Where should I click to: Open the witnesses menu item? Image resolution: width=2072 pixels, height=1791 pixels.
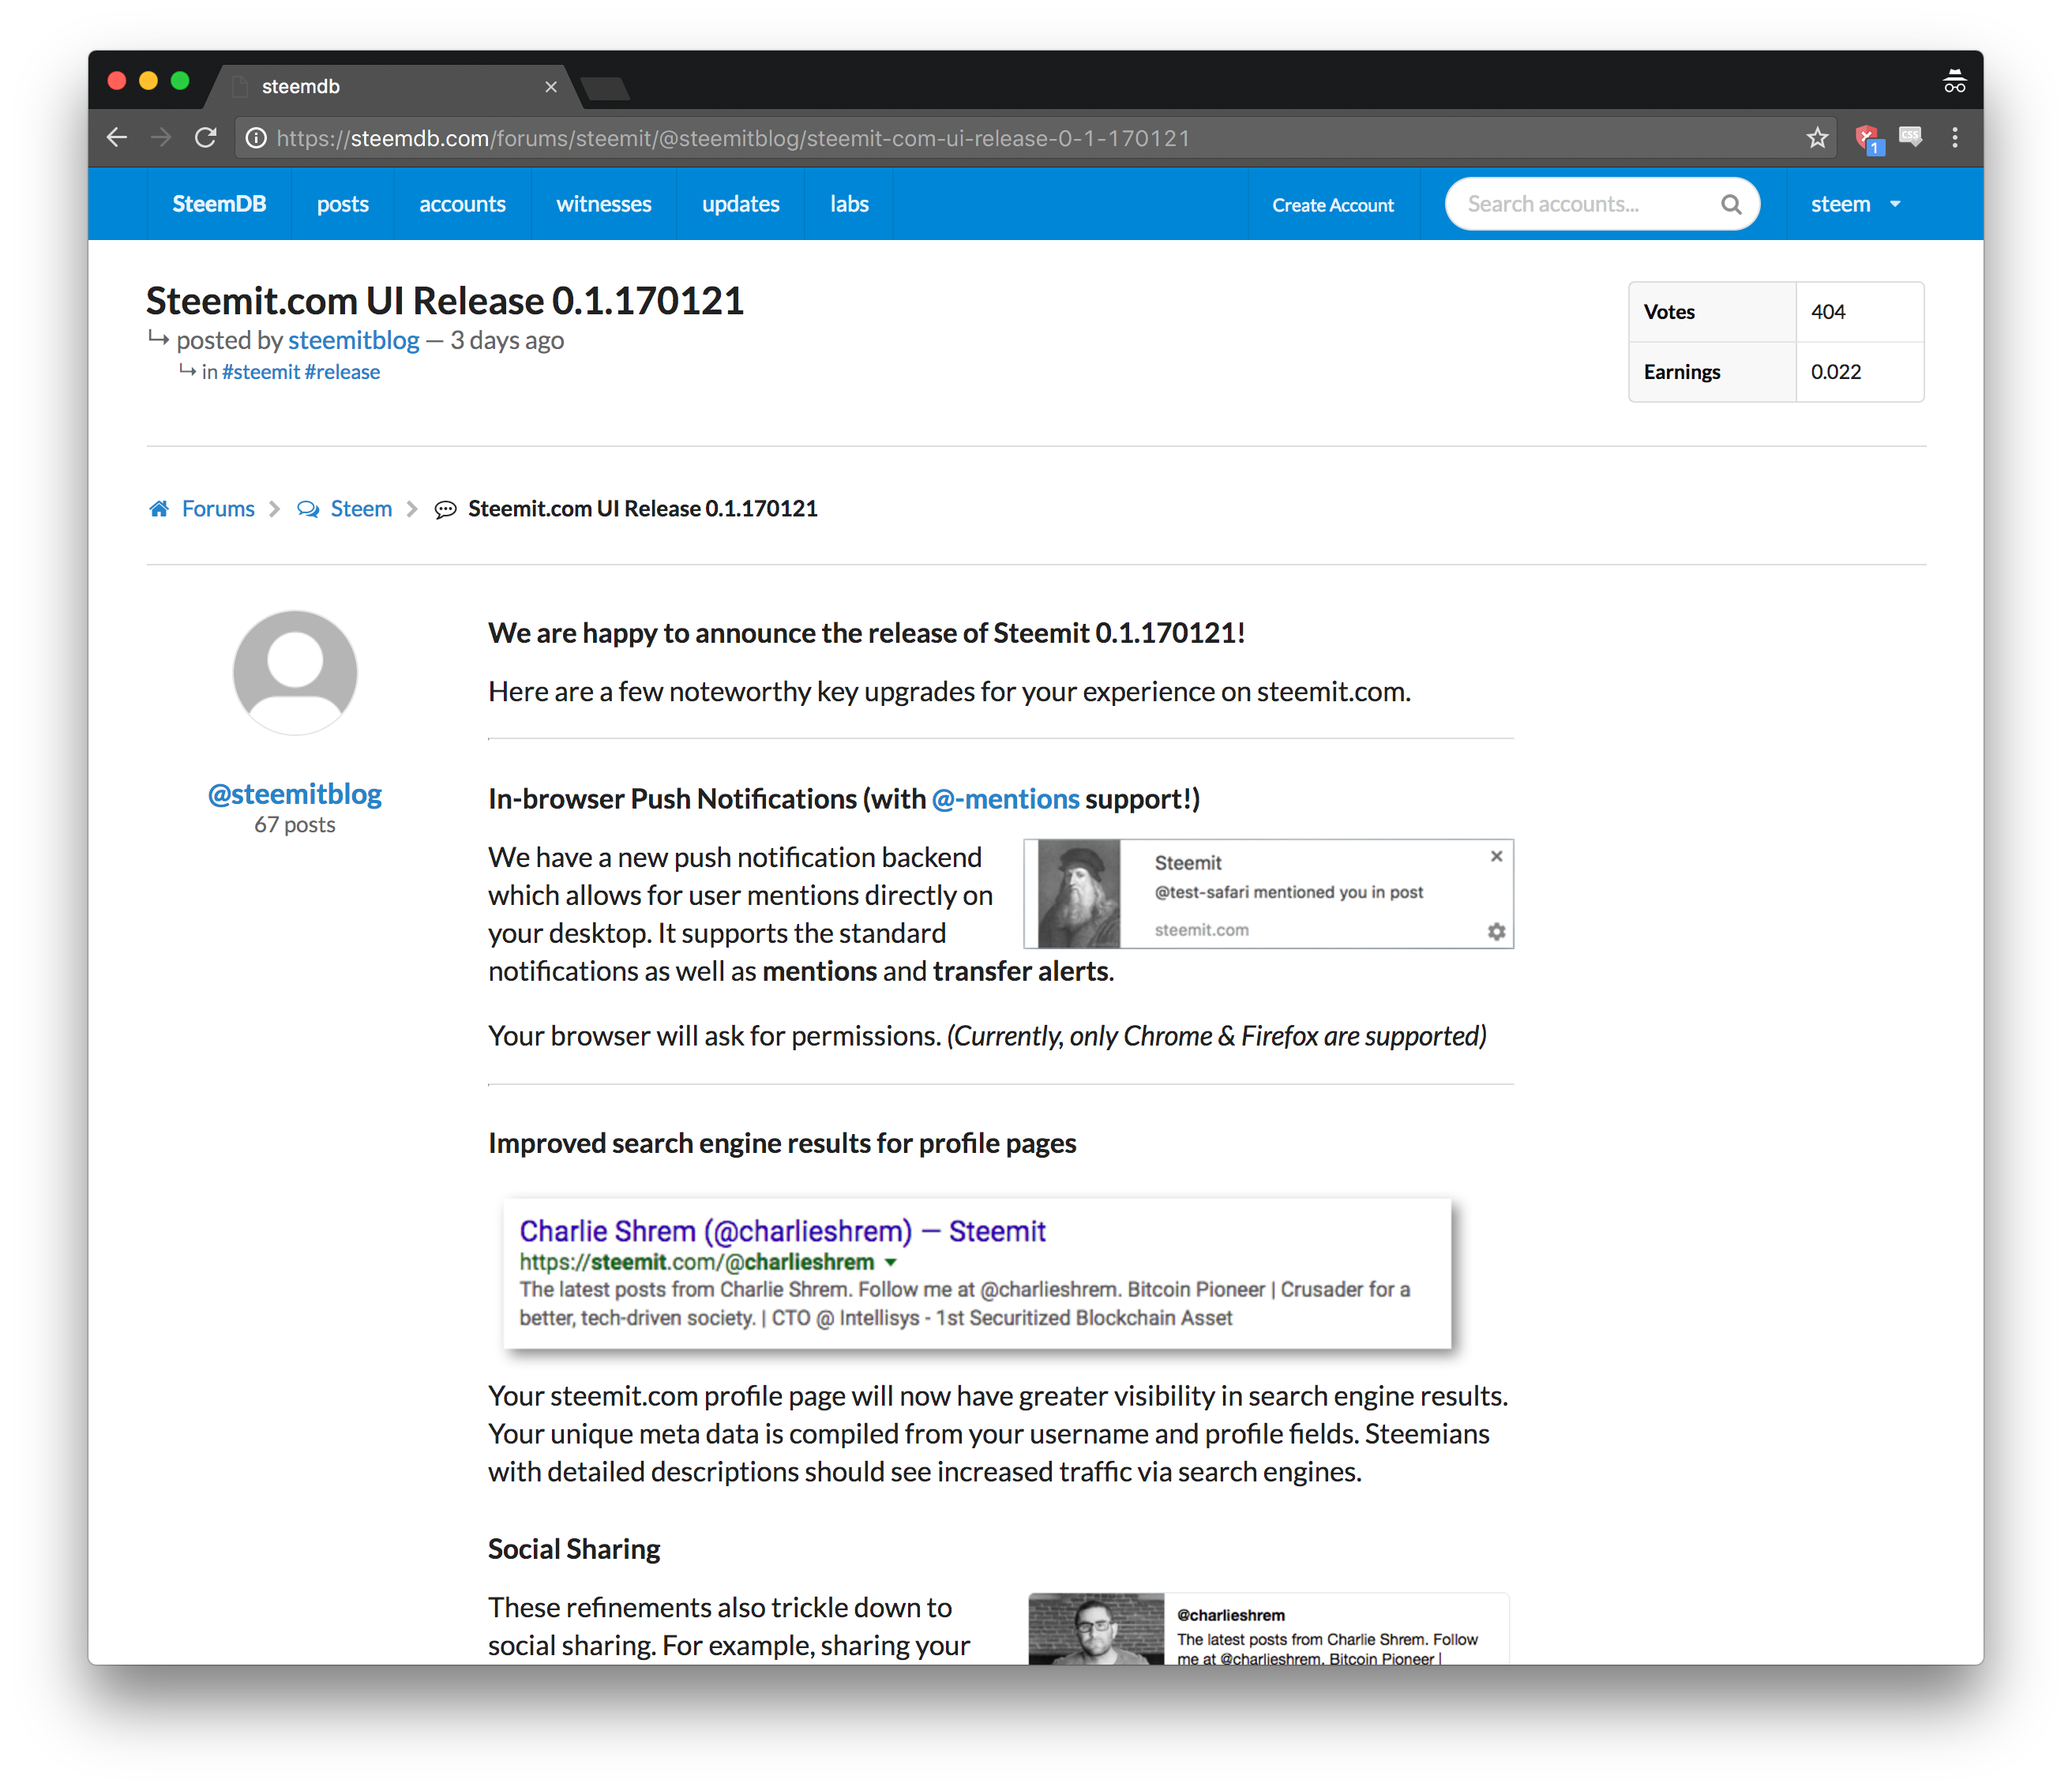604,204
